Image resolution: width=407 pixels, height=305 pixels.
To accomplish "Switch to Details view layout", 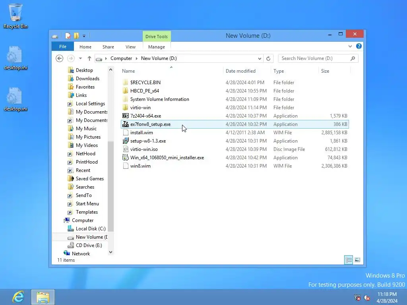I will click(349, 260).
